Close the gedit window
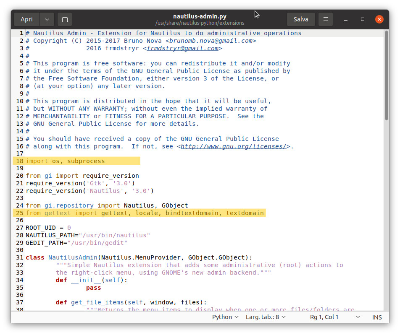 pos(379,19)
